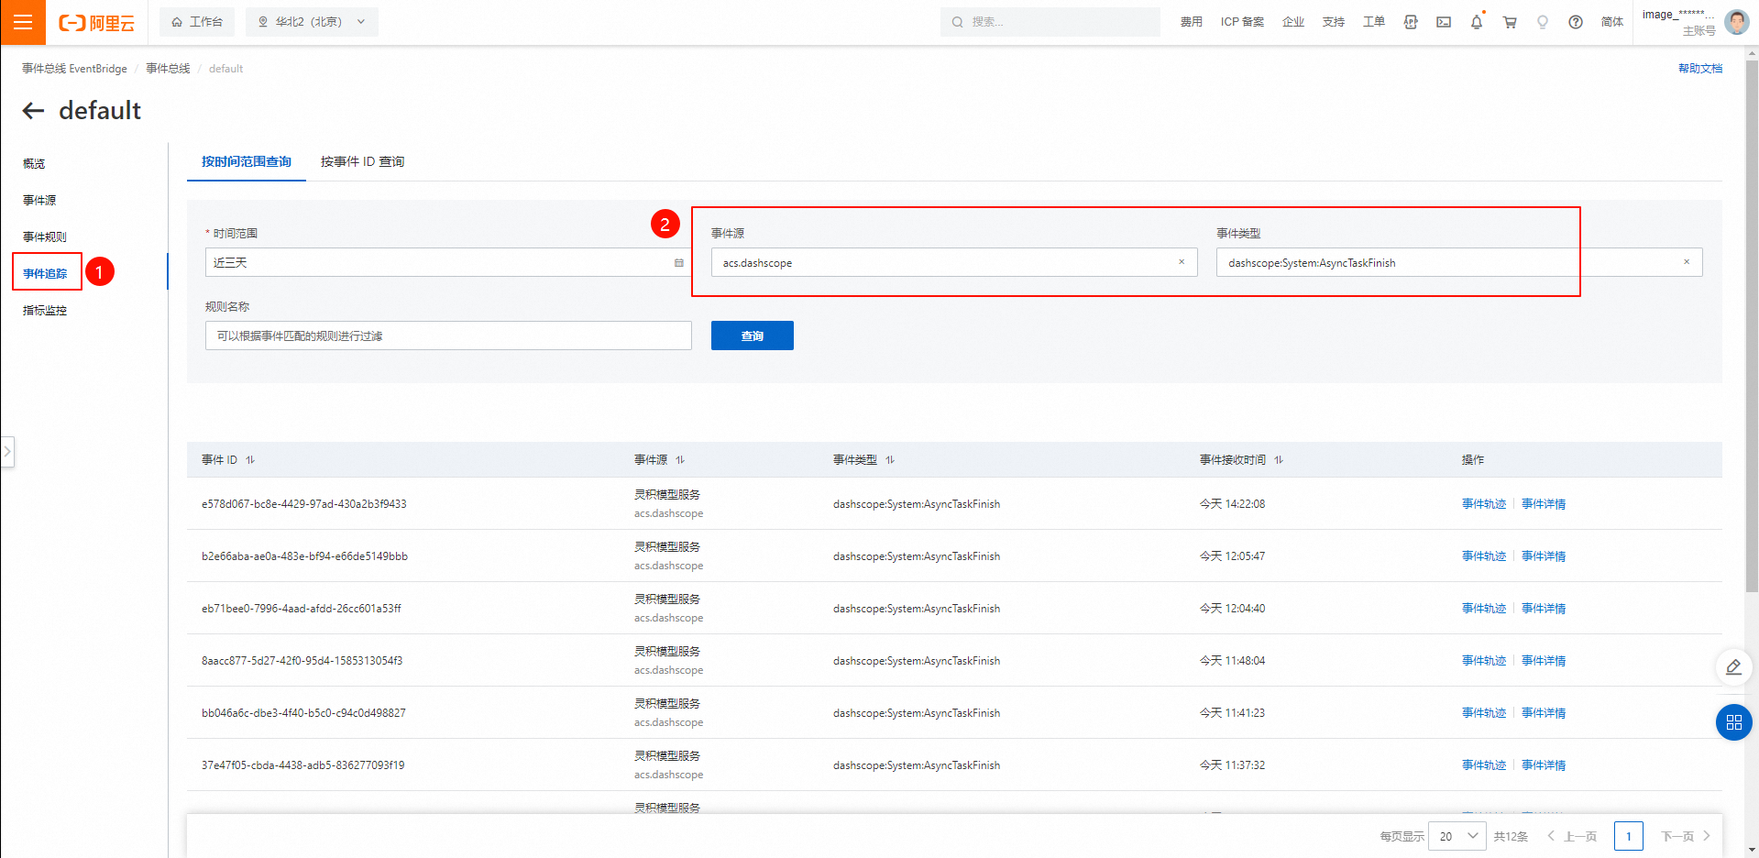The height and width of the screenshot is (858, 1759).
Task: Select 事件追踪 in the sidebar
Action: [x=45, y=273]
